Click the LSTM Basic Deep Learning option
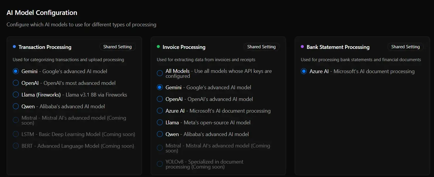 pyautogui.click(x=16, y=134)
